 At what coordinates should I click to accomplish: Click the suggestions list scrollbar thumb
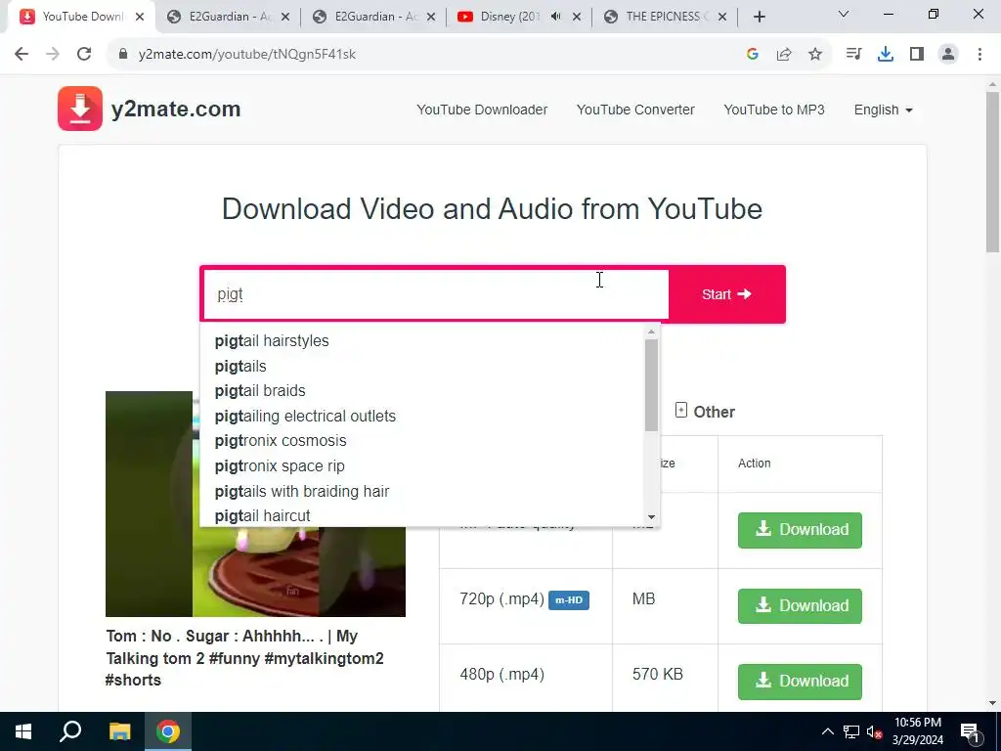(651, 385)
